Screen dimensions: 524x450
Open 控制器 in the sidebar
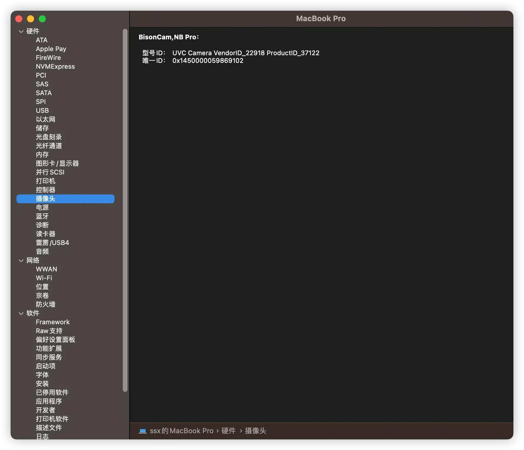tap(46, 190)
